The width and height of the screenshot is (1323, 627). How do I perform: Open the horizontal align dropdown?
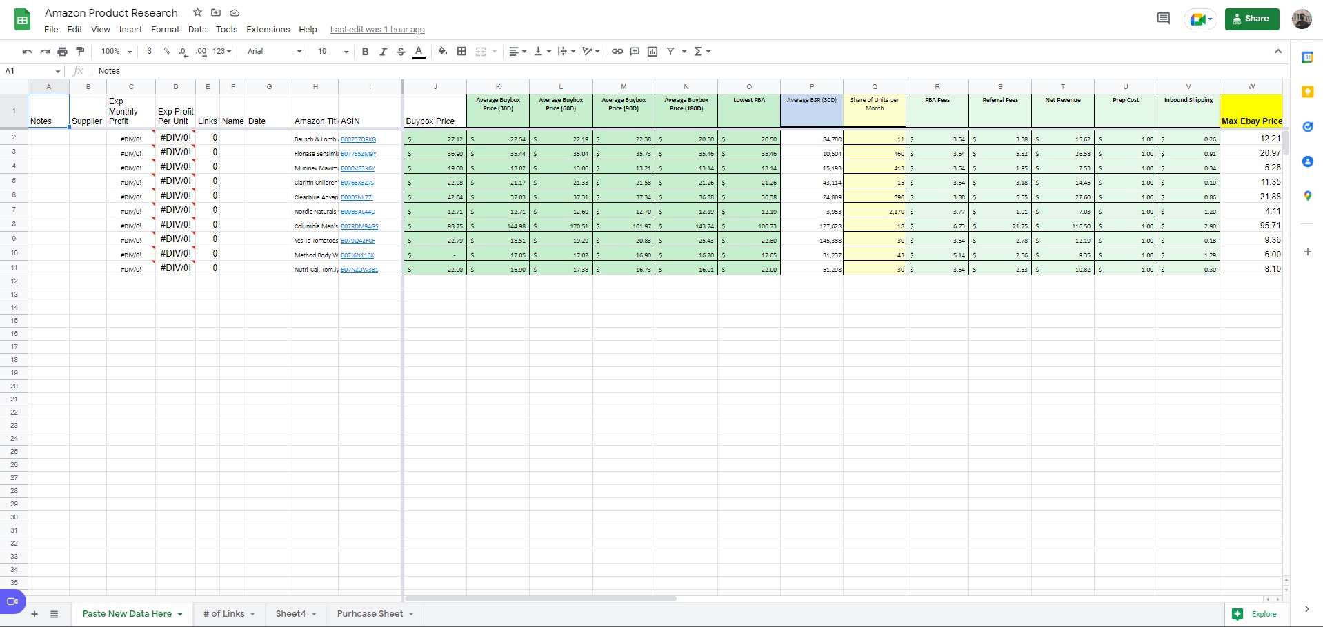517,51
